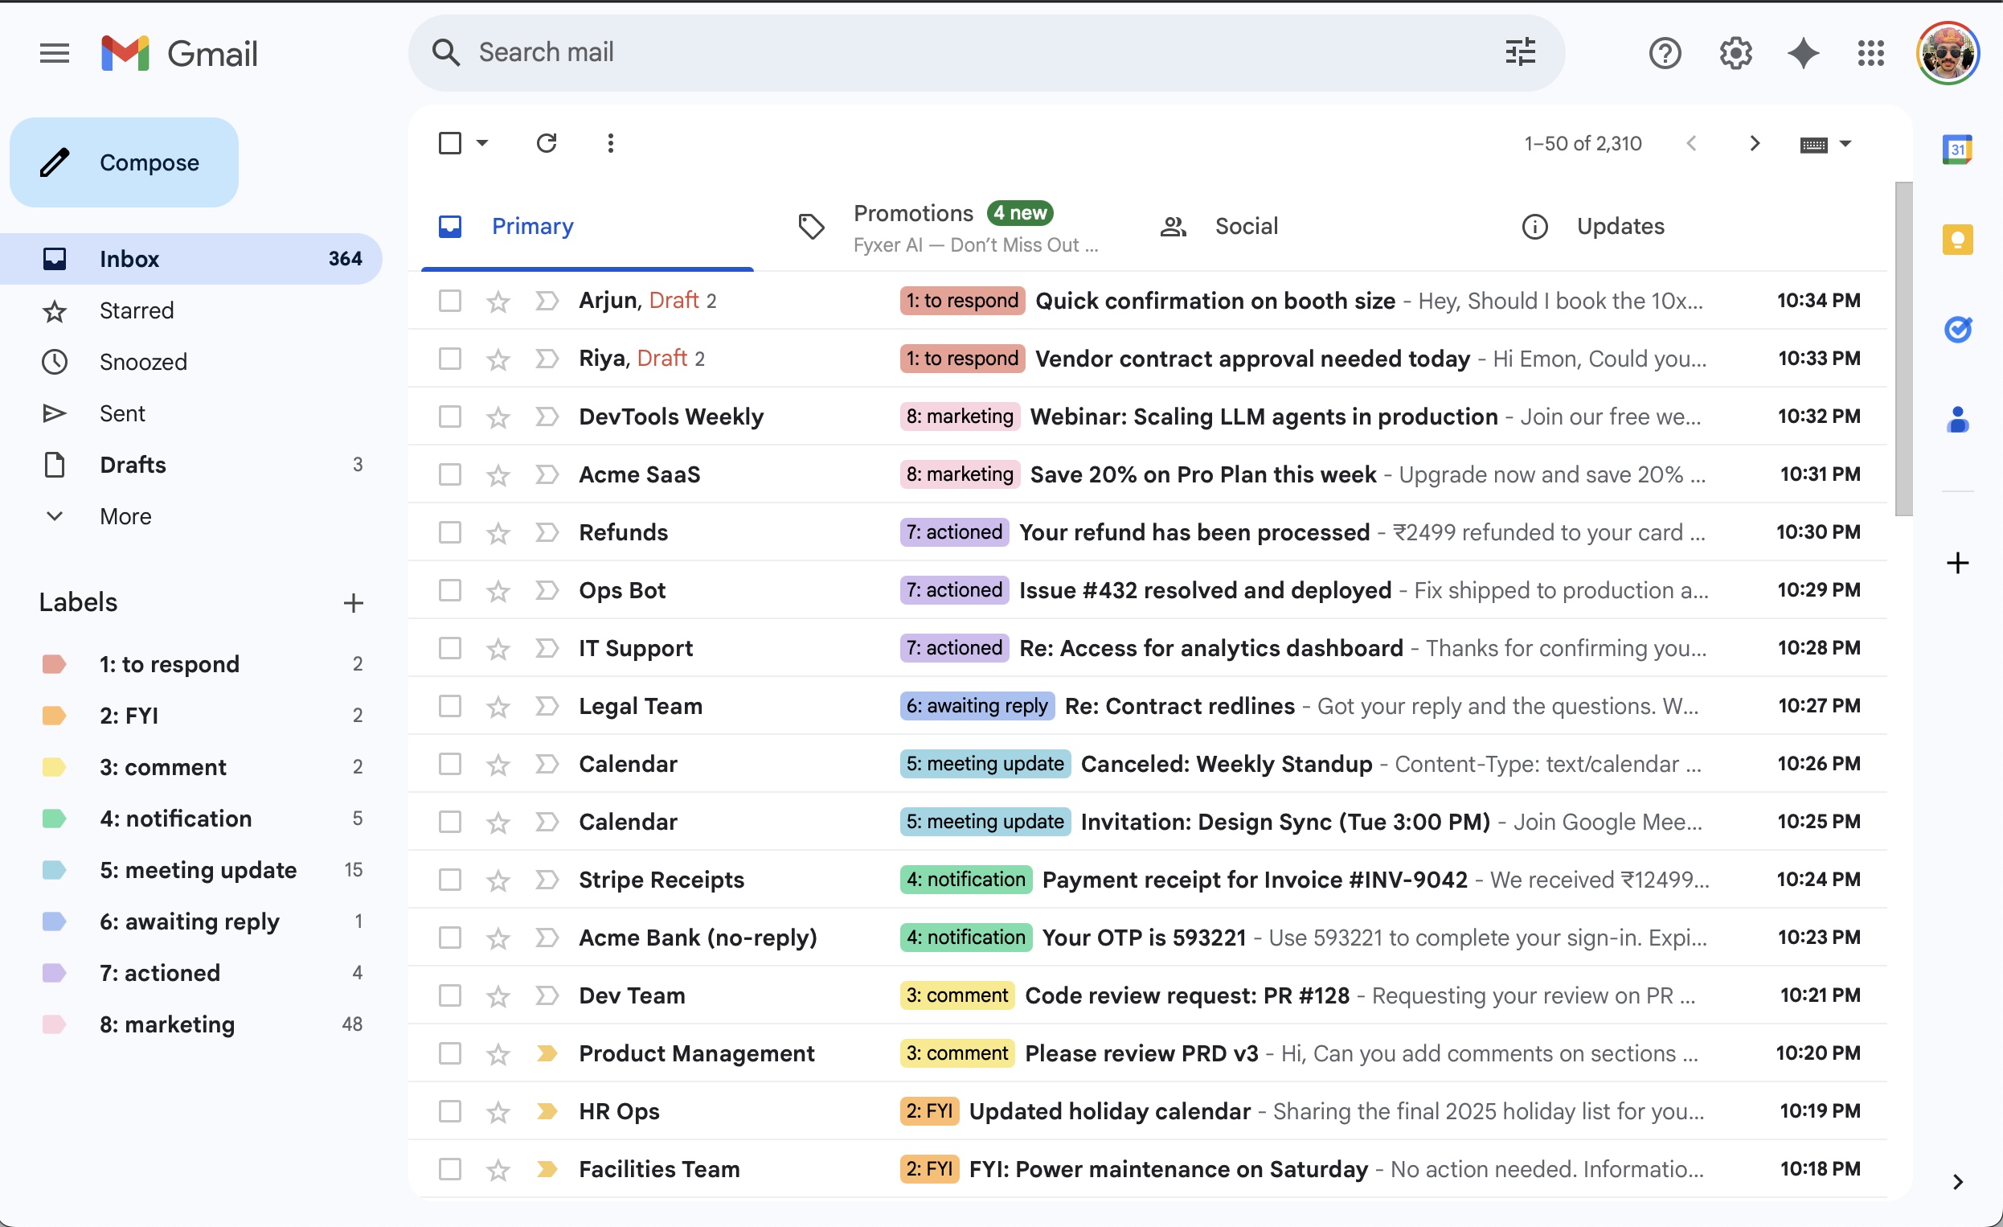Create a new label with plus button
This screenshot has height=1227, width=2003.
pyautogui.click(x=354, y=602)
